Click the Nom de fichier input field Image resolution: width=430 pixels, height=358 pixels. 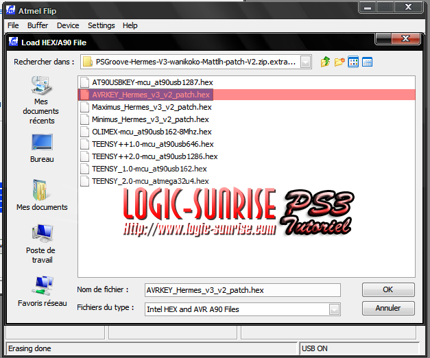tap(242, 290)
